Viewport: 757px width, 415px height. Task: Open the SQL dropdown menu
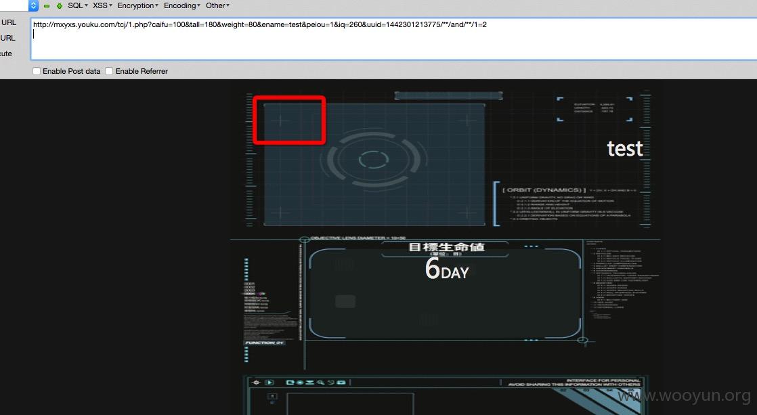(77, 6)
